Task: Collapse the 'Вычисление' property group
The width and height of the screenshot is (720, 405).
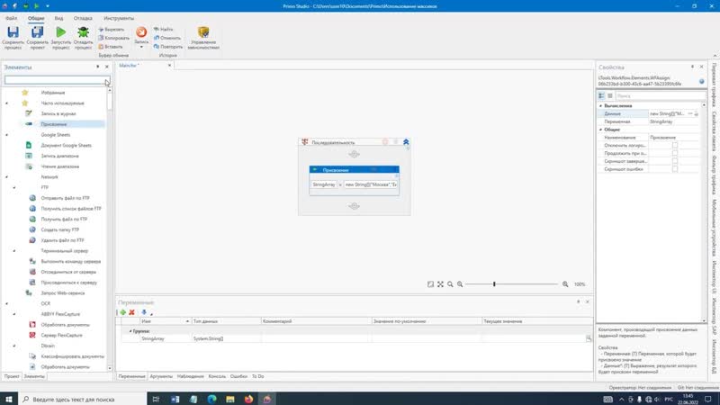Action: 600,105
